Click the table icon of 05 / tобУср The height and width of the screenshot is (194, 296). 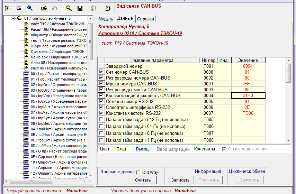tap(26, 101)
